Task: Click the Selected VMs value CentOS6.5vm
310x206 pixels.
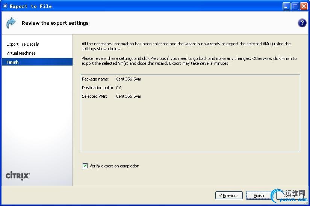Action: (x=129, y=96)
